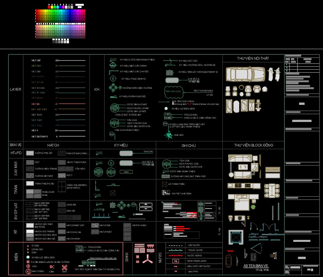Click axis bubble beside KÝ HIỆU TRỤC ĐỊNH VỊ
Screen dimensions: 323x277
(113, 79)
